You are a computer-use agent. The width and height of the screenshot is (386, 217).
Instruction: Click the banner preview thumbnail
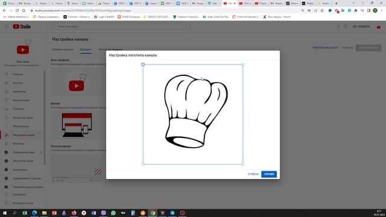click(x=77, y=125)
